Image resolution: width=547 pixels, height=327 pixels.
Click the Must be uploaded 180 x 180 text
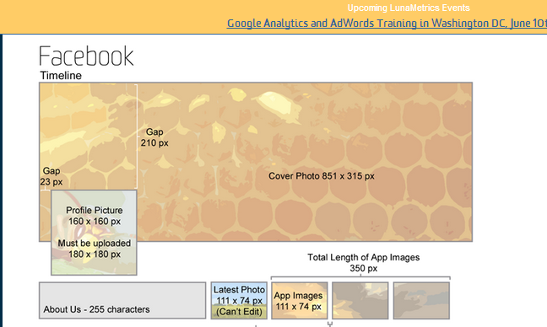[x=95, y=249]
